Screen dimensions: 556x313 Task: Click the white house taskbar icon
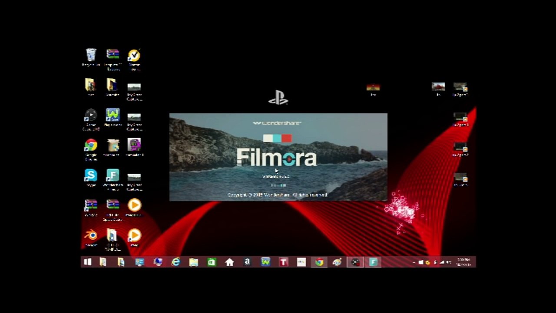point(229,262)
